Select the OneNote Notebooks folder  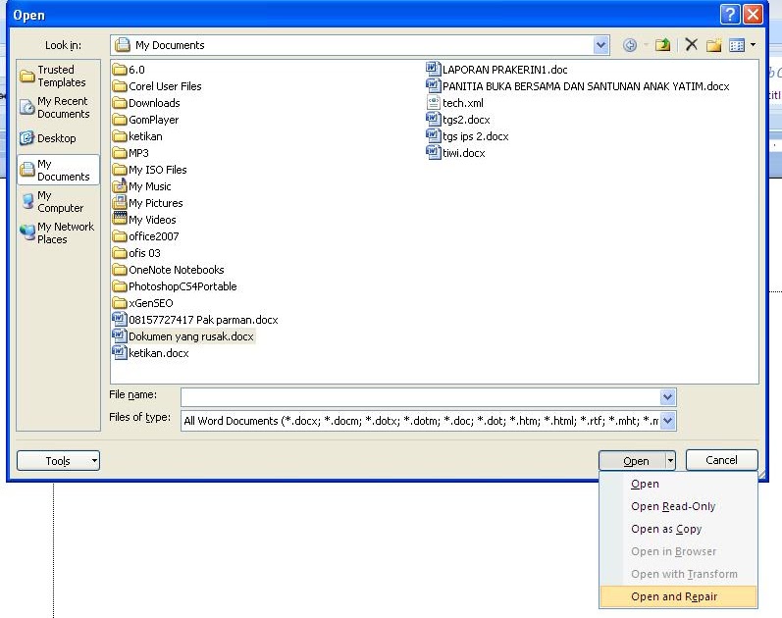[x=169, y=270]
